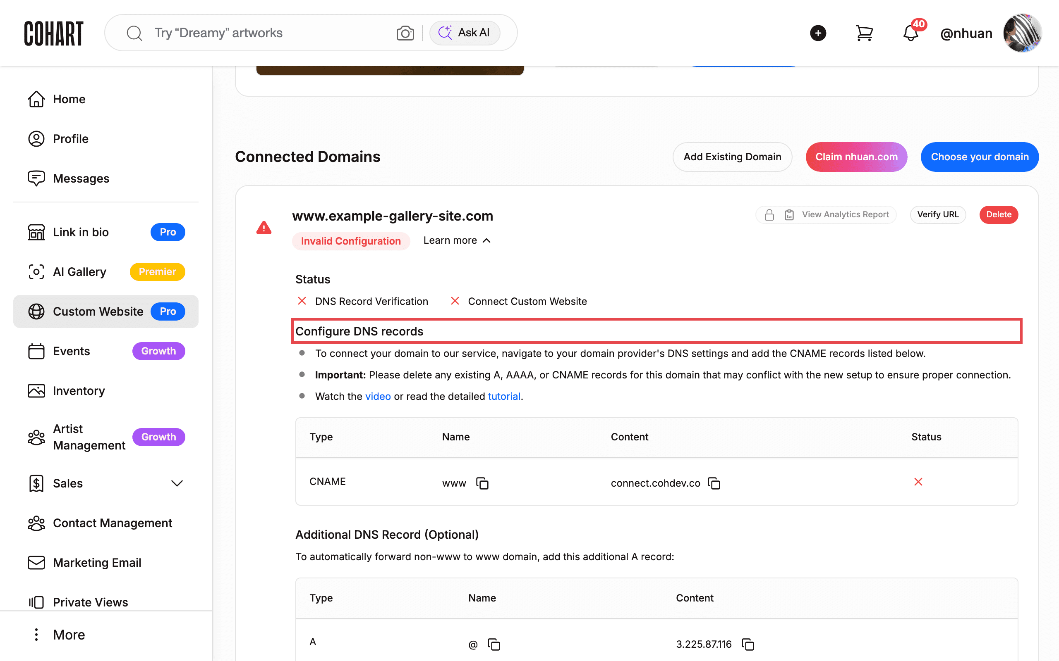Click the Profile person icon
1059x661 pixels.
coord(36,139)
